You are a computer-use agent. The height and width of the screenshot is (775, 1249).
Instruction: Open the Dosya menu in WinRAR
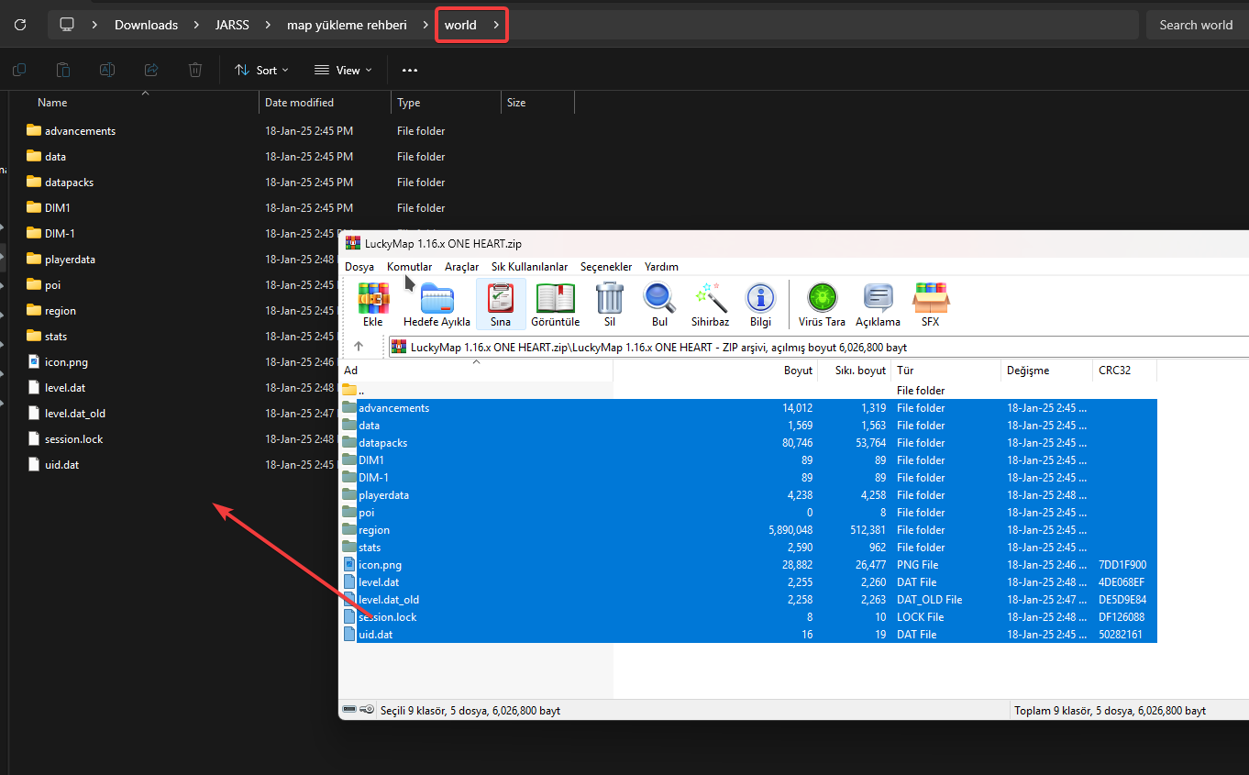coord(359,267)
